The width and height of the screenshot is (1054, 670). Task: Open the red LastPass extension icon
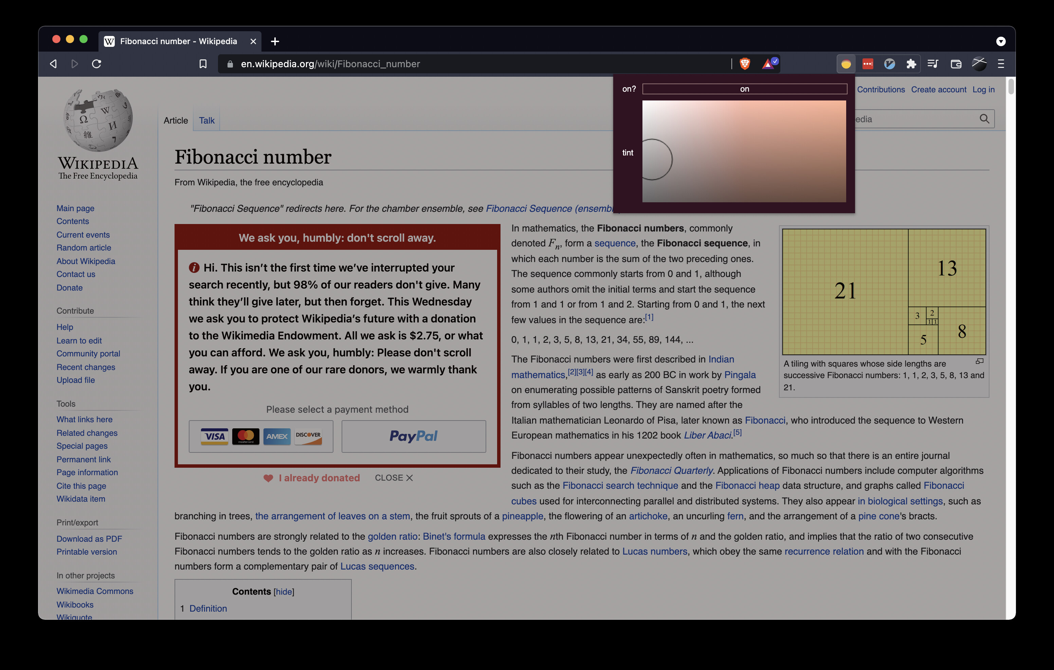(868, 64)
